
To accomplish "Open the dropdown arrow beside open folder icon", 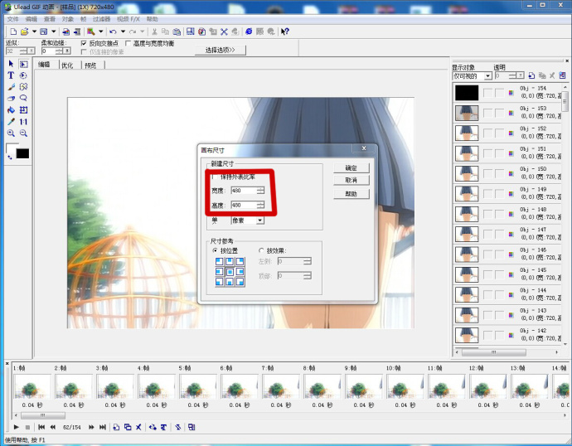I will click(x=34, y=32).
